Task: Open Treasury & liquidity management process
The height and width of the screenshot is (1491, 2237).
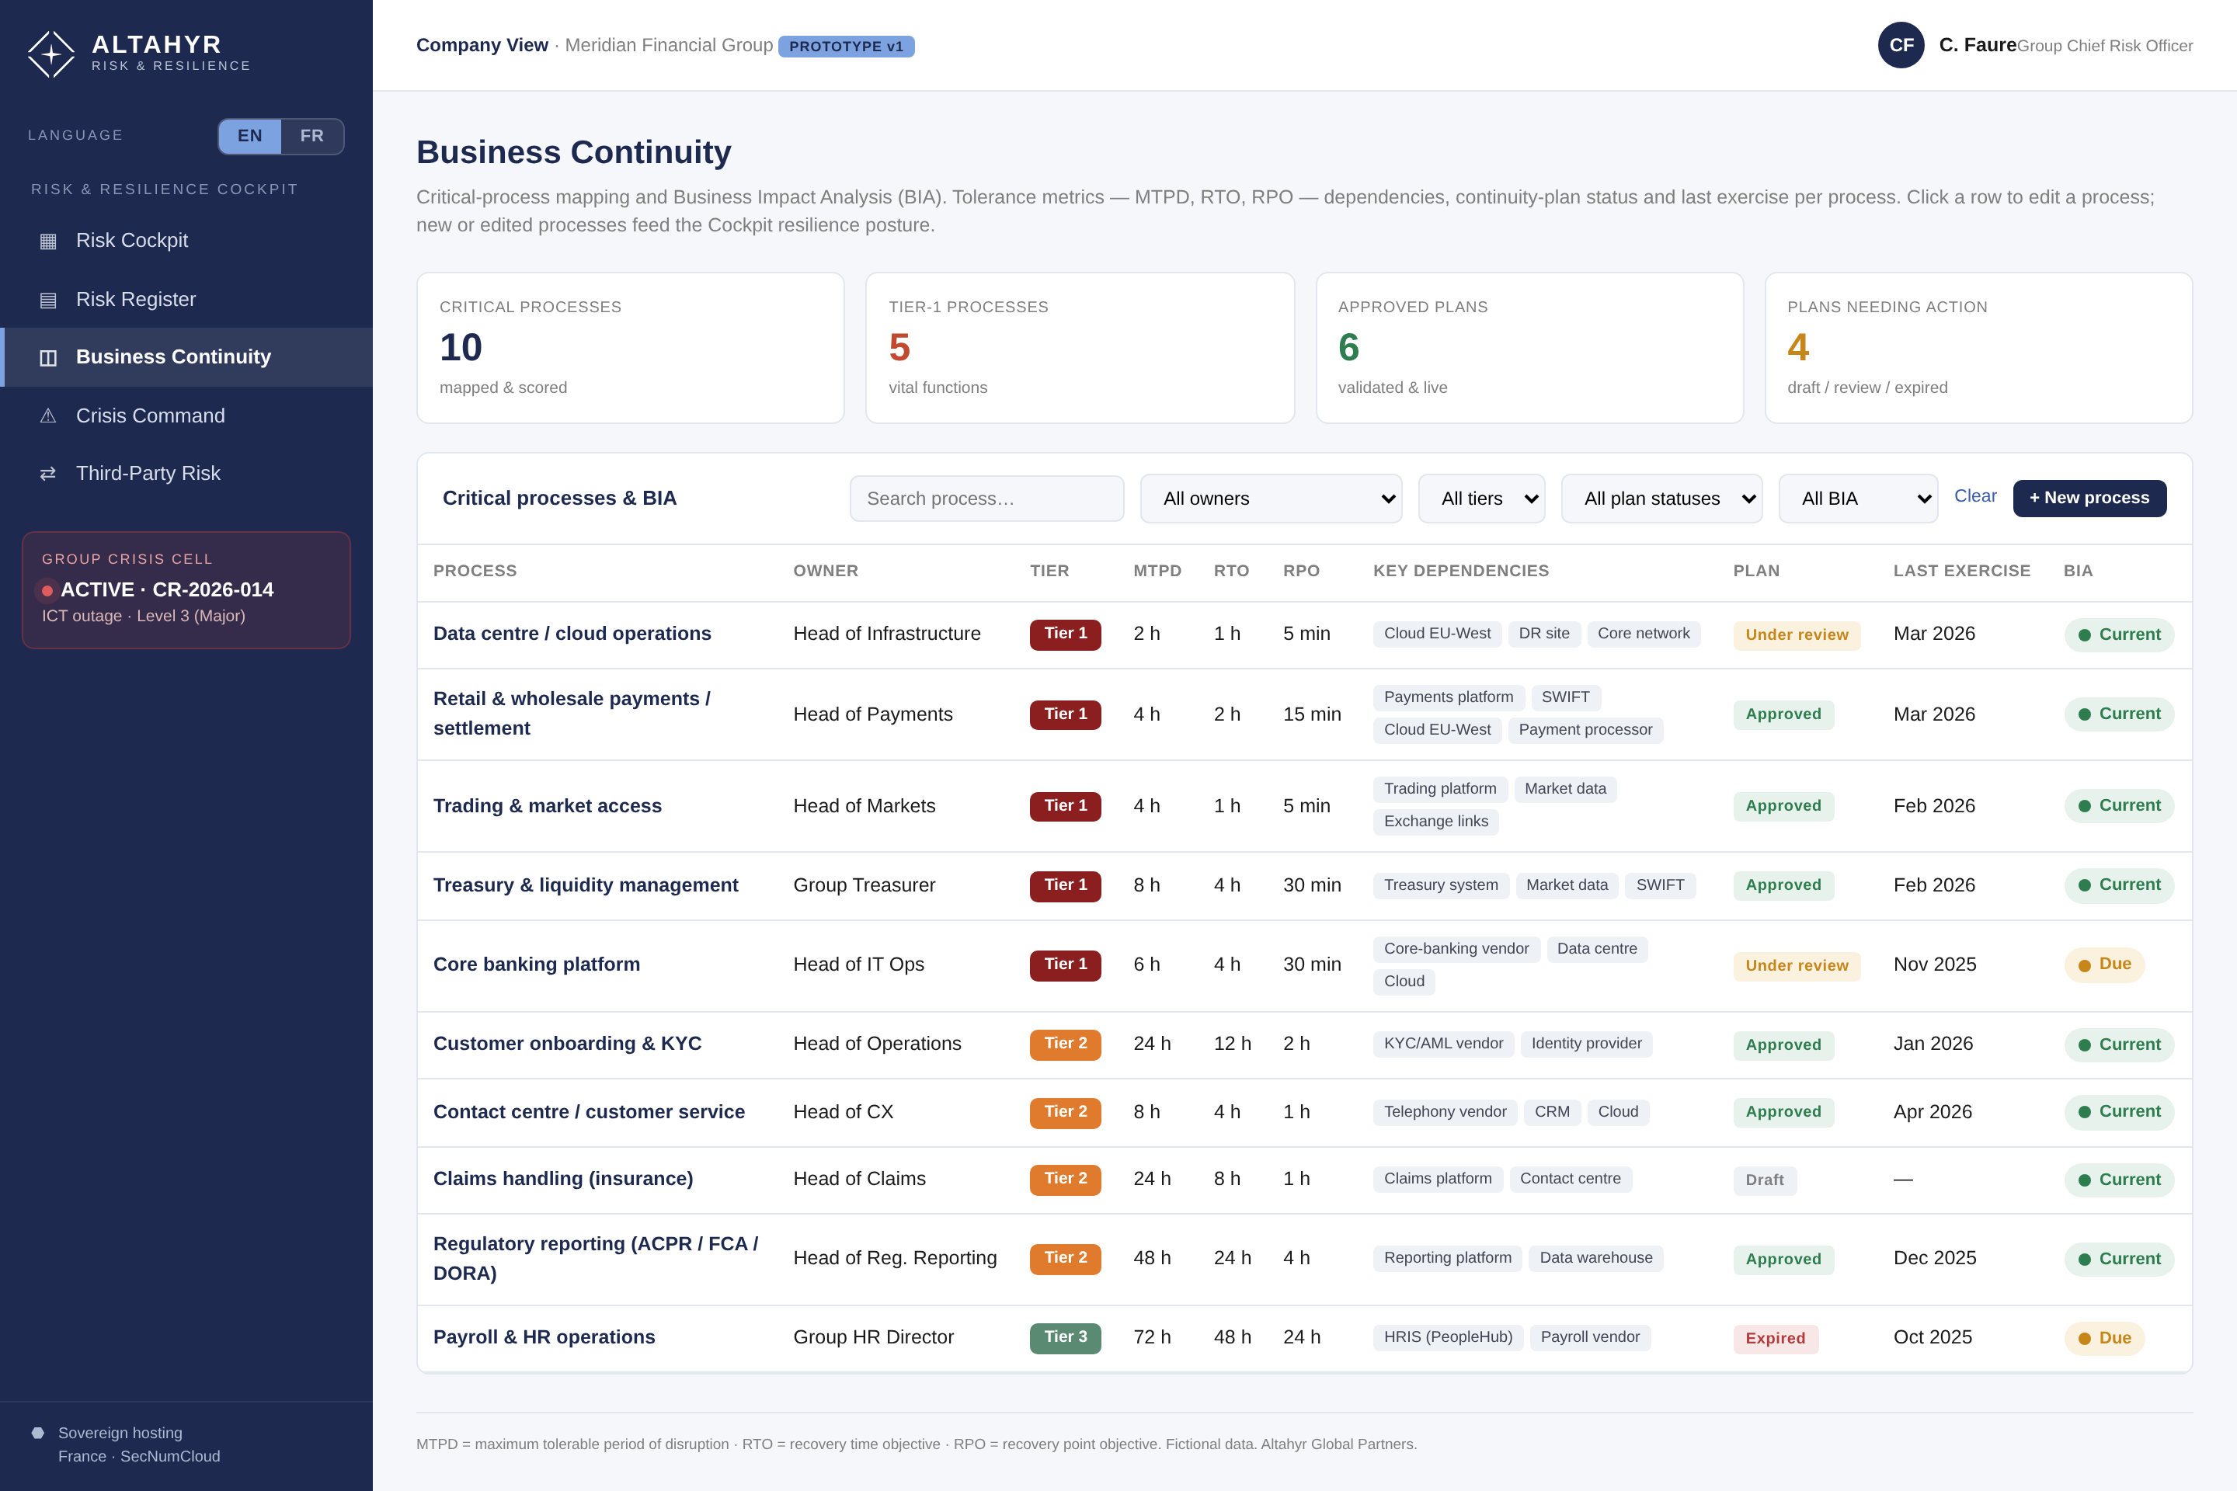Action: point(1304,885)
